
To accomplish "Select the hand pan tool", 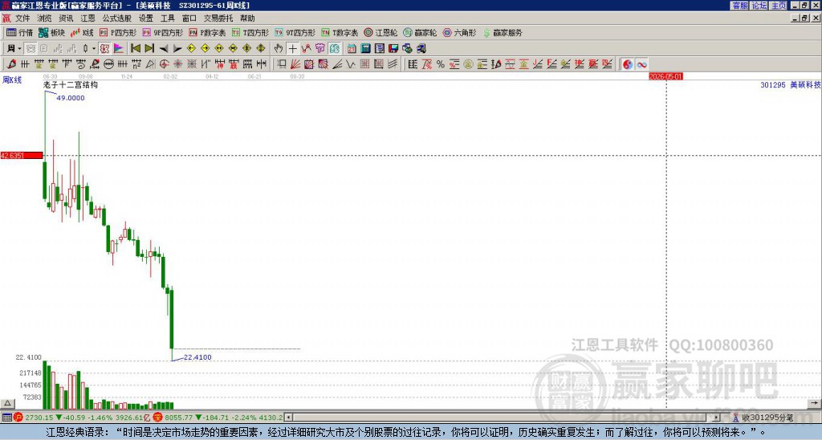I will (279, 49).
